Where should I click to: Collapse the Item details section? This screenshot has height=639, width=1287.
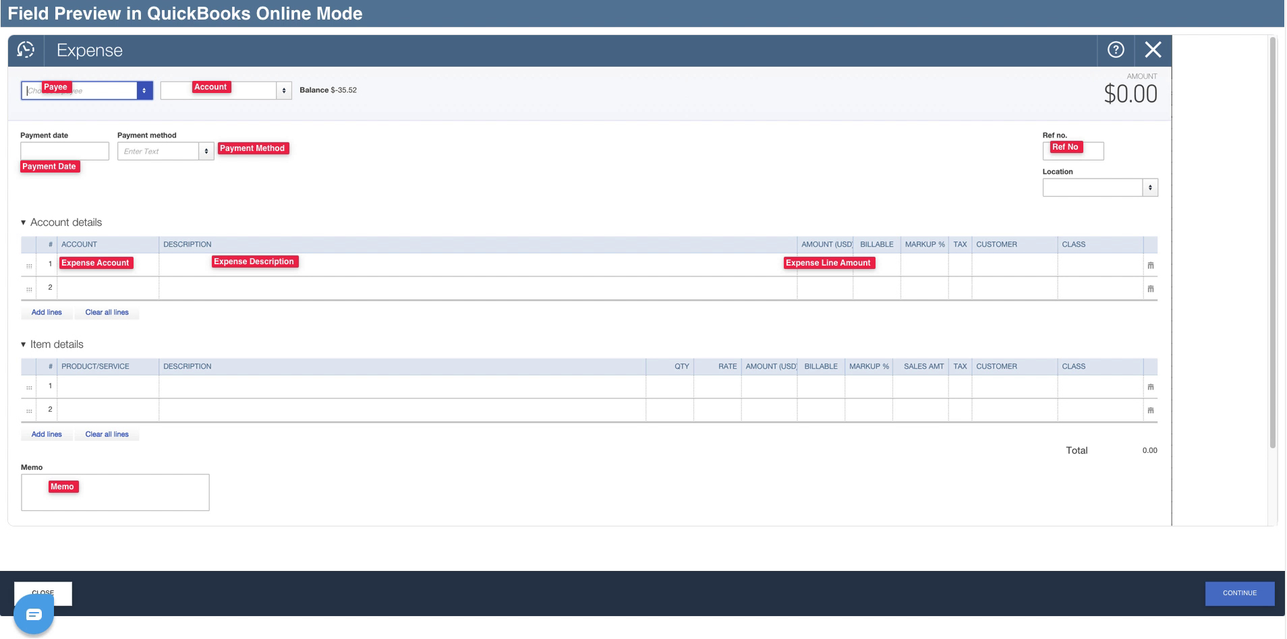[x=23, y=344]
